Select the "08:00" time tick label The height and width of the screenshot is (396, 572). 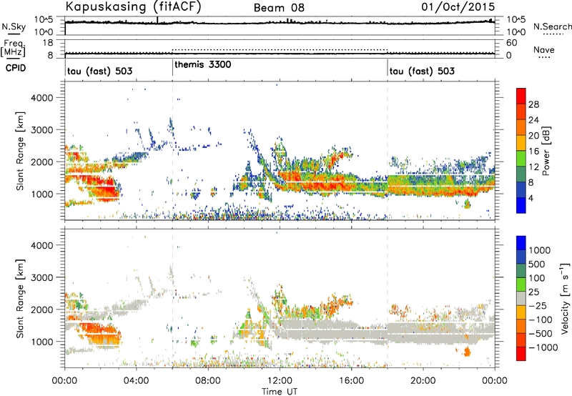208,381
